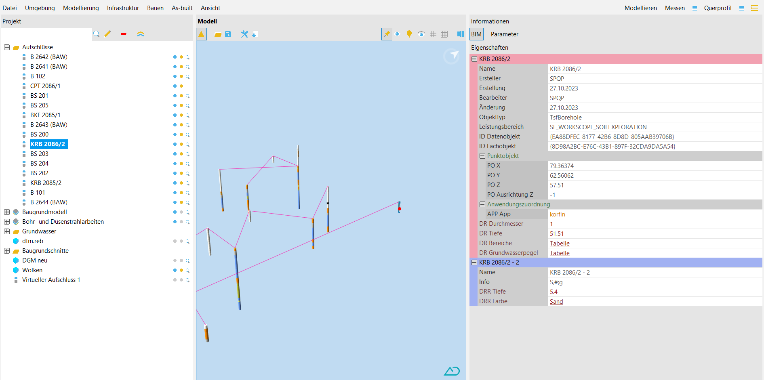
Task: Click the yellow pencil edit icon
Action: pos(107,34)
